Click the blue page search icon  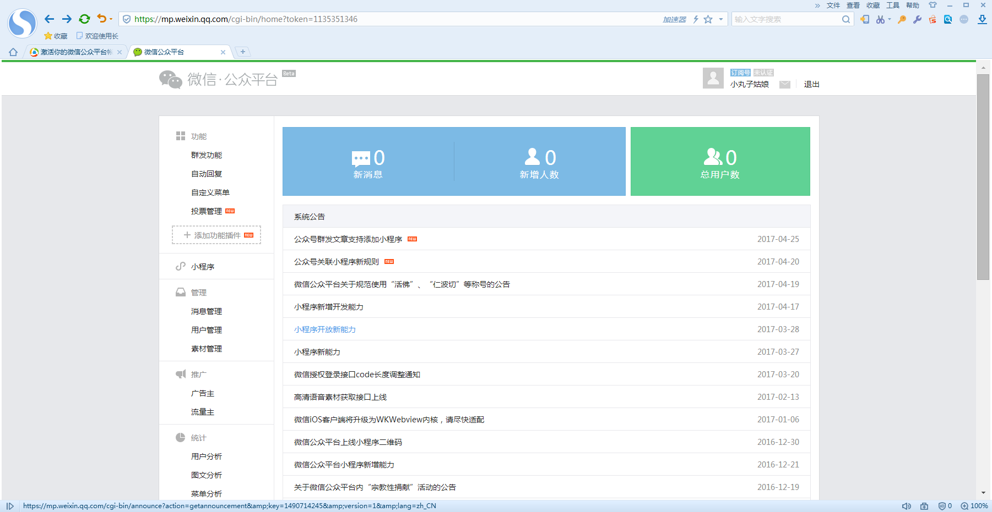point(948,19)
